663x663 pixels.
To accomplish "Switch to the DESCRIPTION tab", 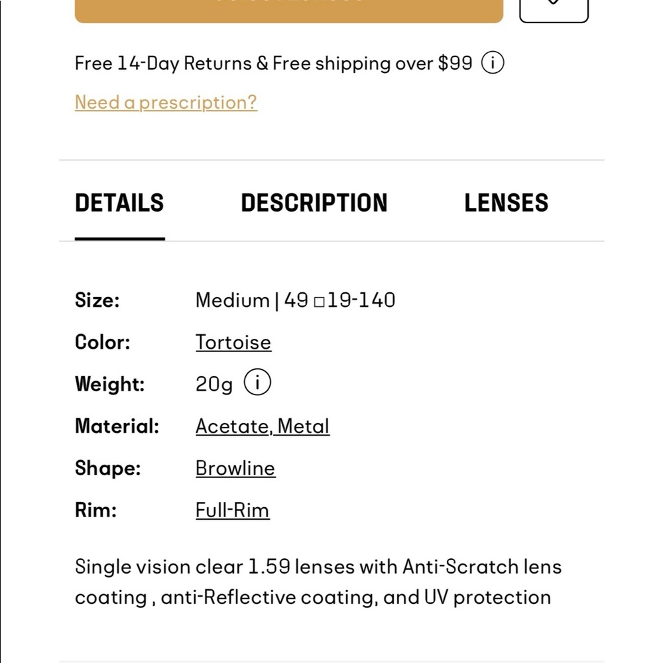I will [315, 203].
